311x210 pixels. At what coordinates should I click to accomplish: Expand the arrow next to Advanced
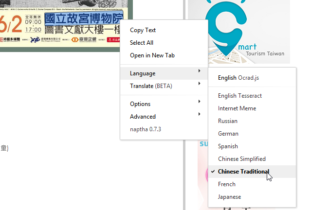[200, 114]
